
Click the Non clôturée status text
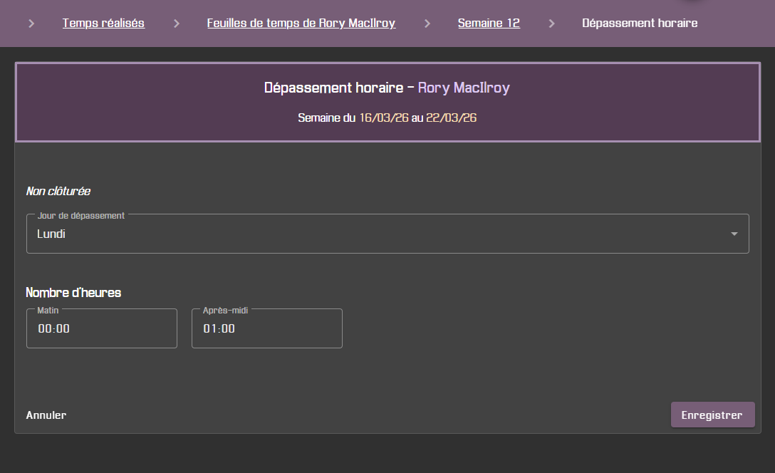coord(58,192)
